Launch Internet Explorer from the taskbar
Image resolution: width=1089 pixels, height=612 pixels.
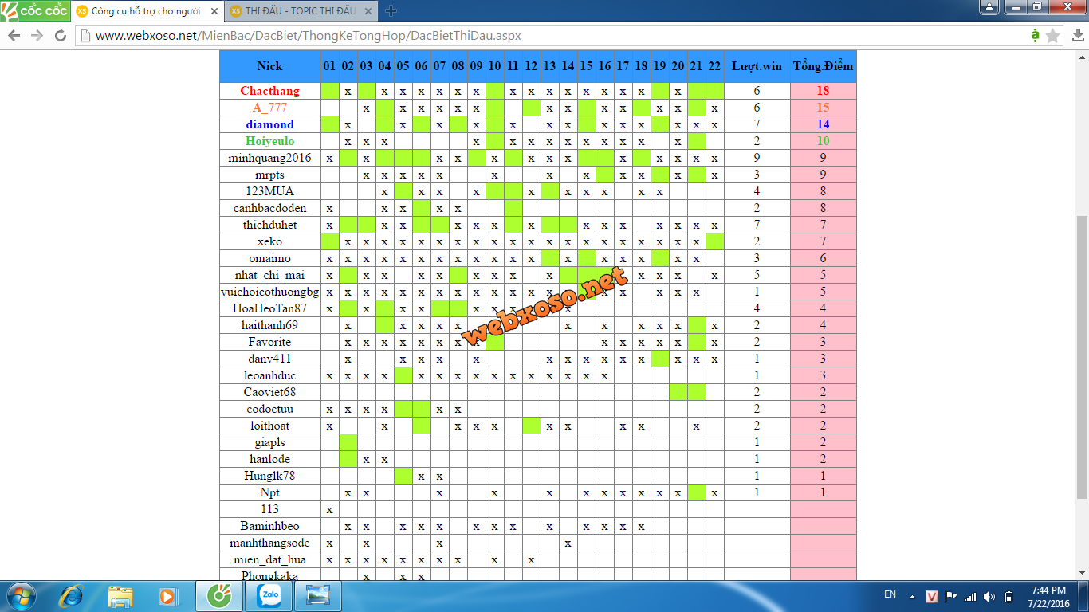click(72, 596)
